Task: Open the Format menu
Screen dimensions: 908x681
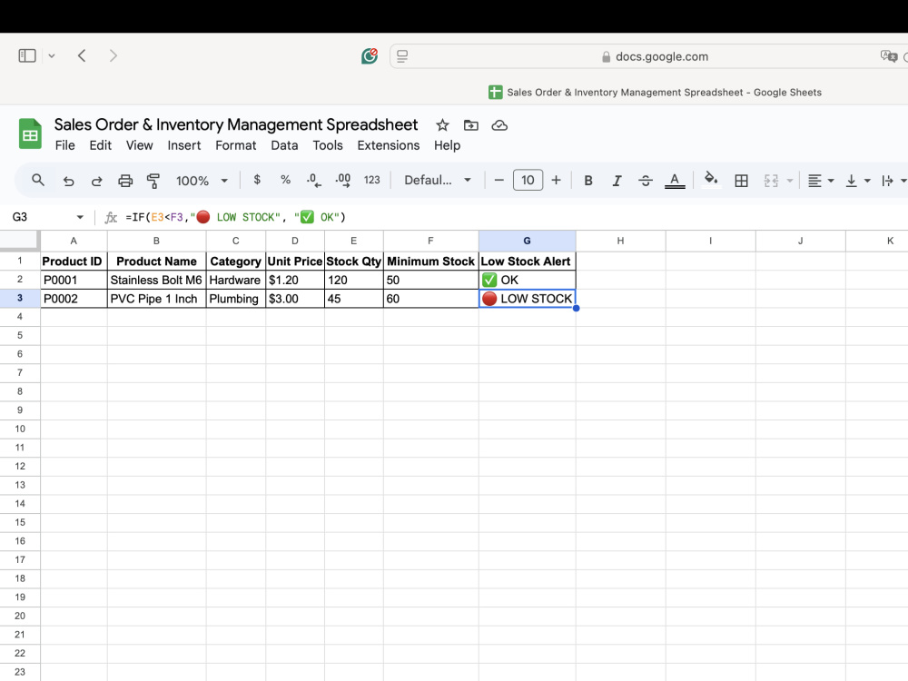Action: (x=236, y=145)
